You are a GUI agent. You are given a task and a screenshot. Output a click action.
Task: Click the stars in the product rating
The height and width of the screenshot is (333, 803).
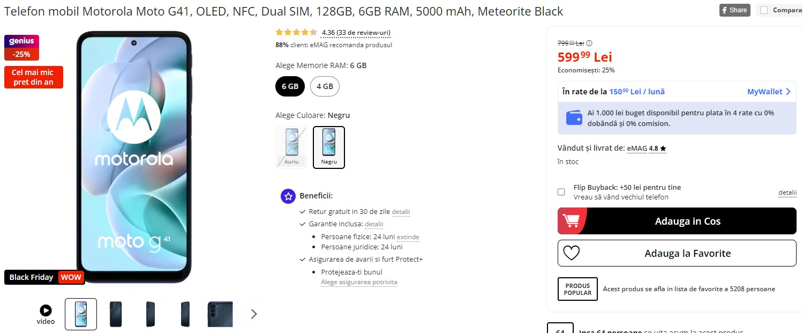coord(296,32)
